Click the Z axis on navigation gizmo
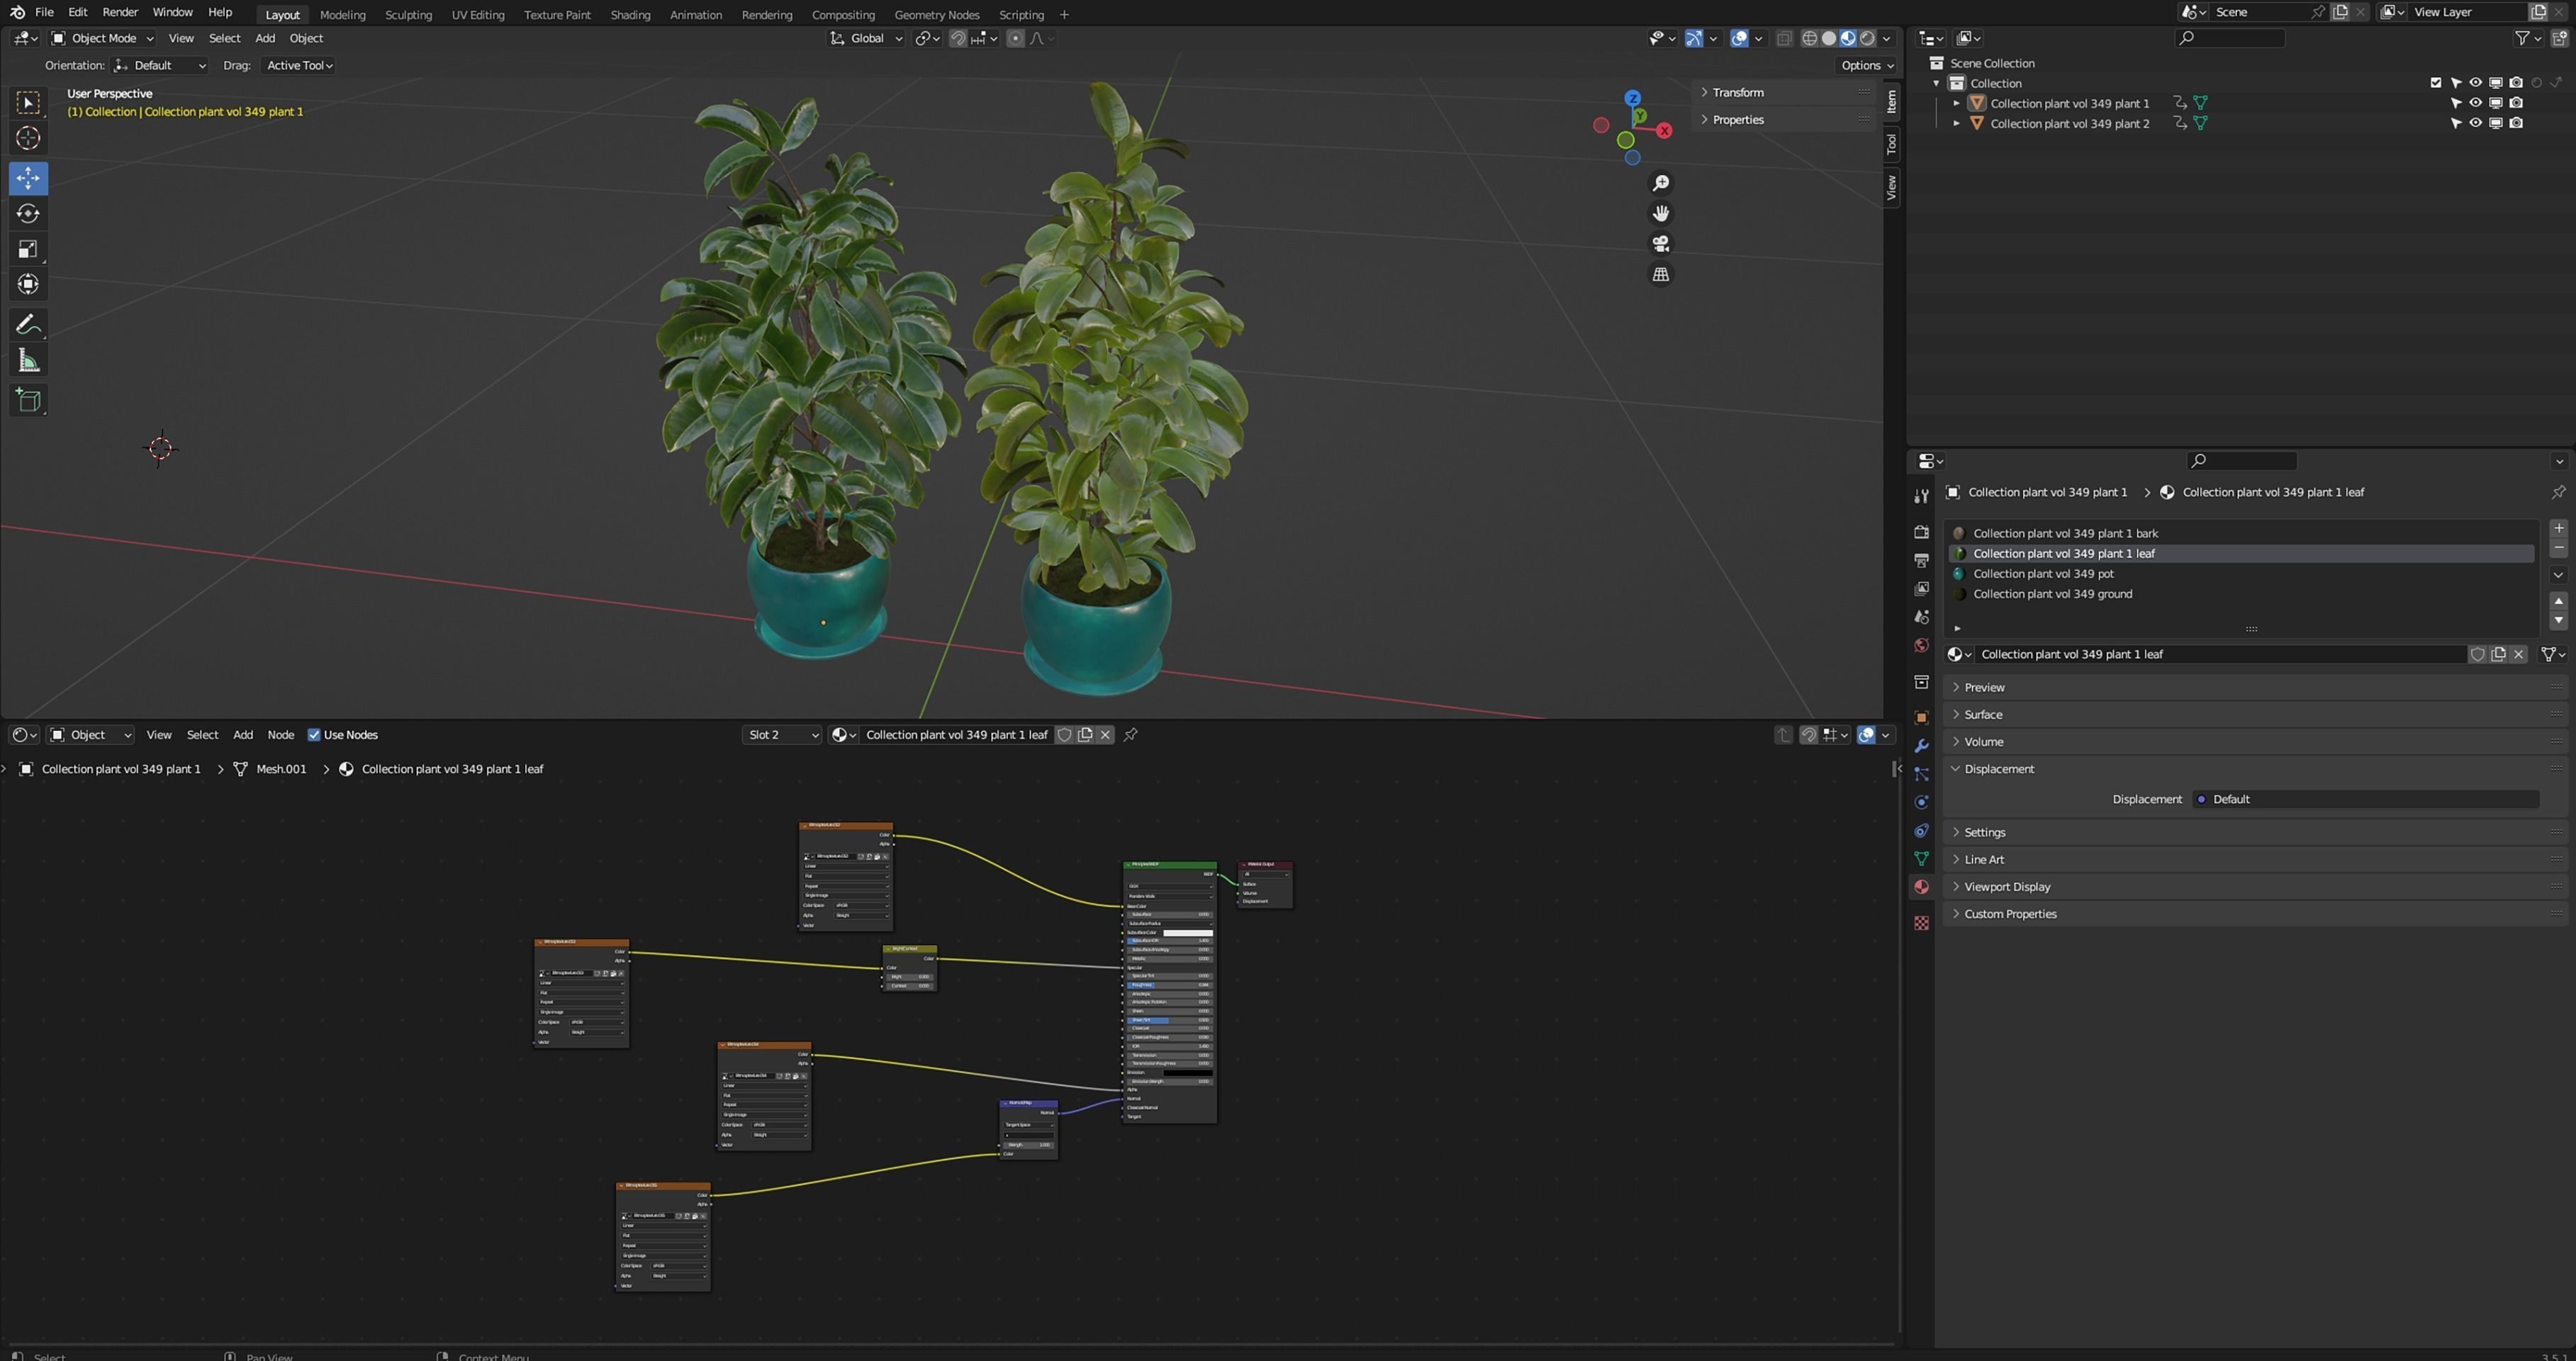The height and width of the screenshot is (1361, 2576). click(x=1633, y=98)
